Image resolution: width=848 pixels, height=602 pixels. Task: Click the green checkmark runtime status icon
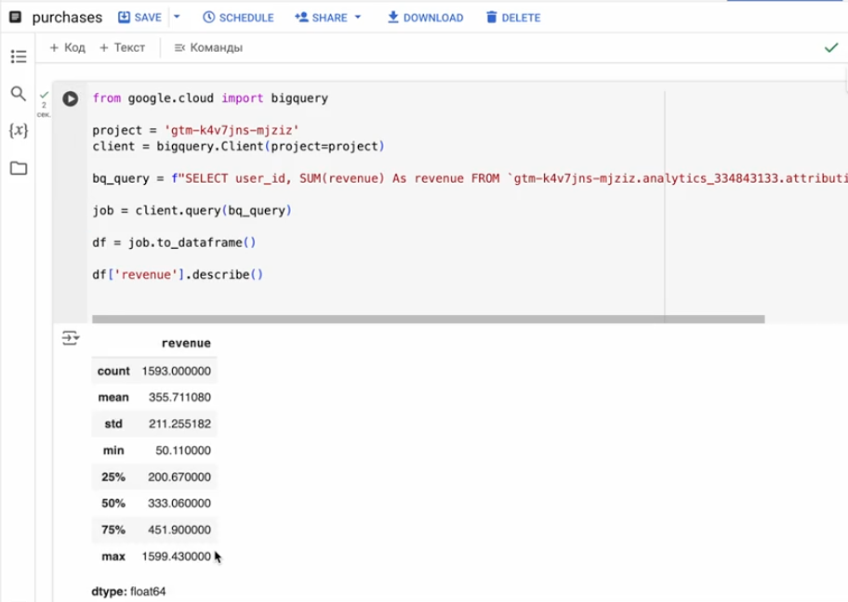coord(830,47)
